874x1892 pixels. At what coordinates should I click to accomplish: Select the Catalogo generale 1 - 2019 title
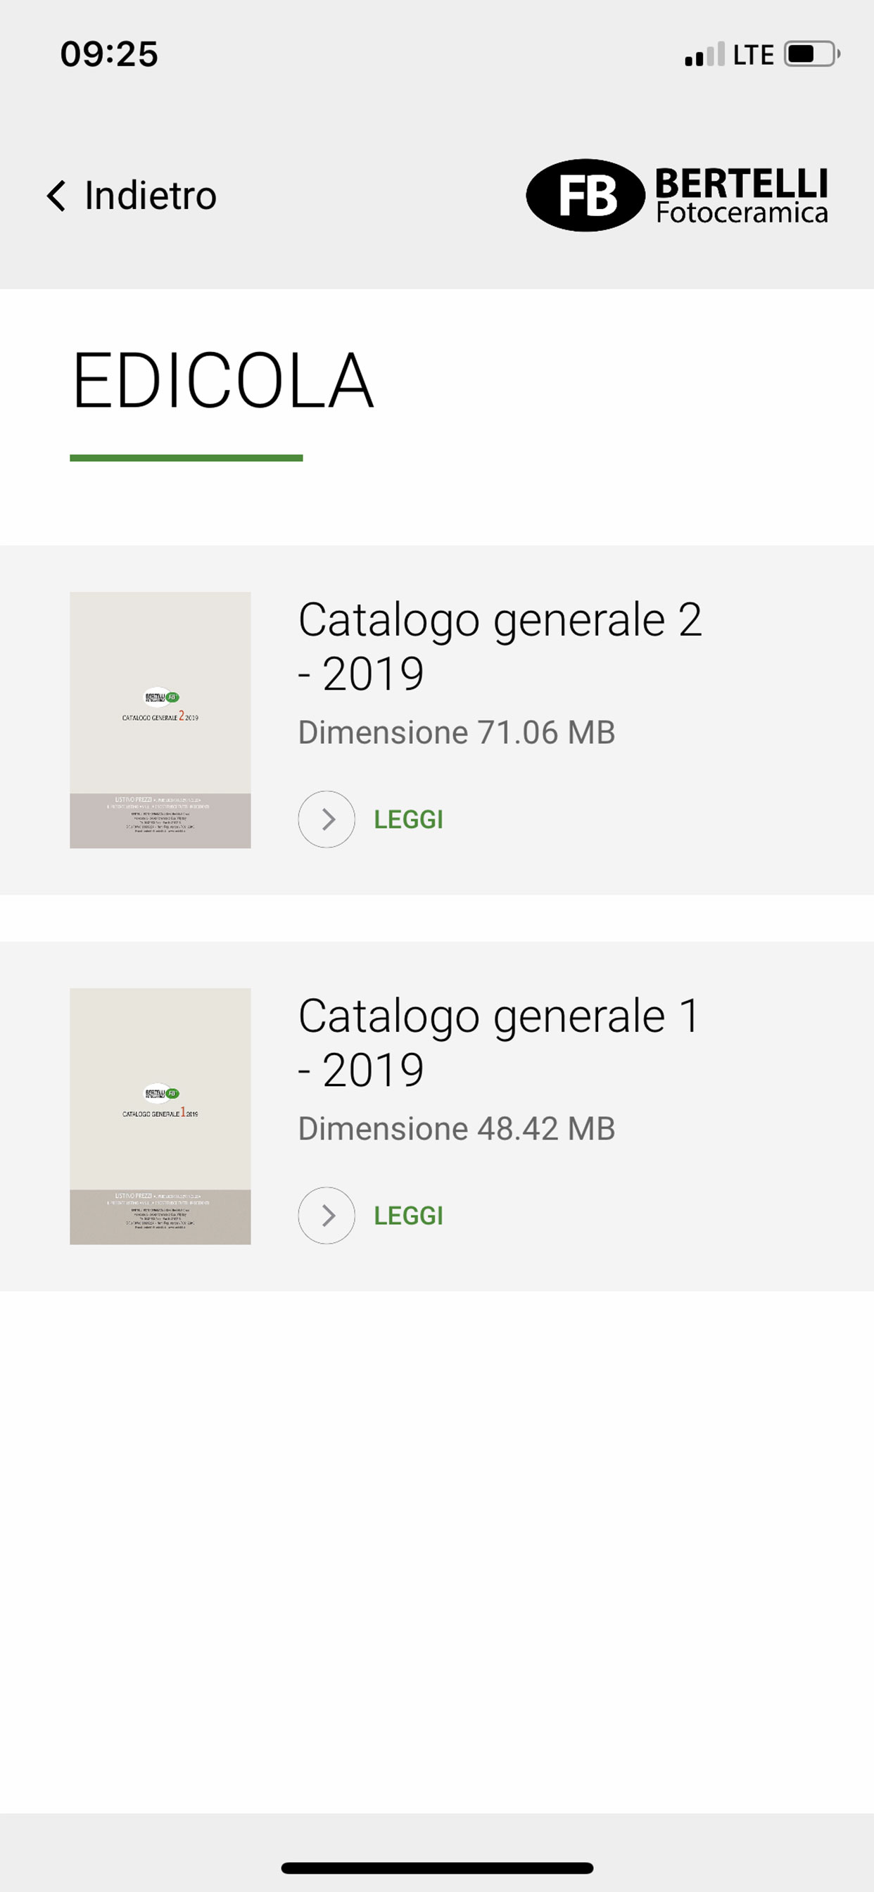[x=500, y=1043]
